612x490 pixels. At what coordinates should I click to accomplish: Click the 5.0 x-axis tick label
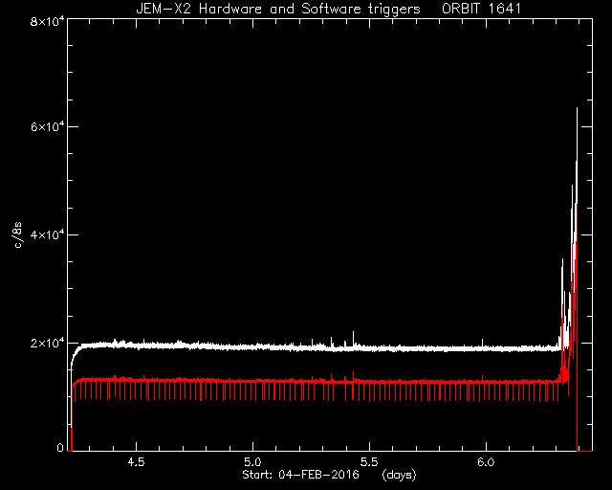point(252,462)
